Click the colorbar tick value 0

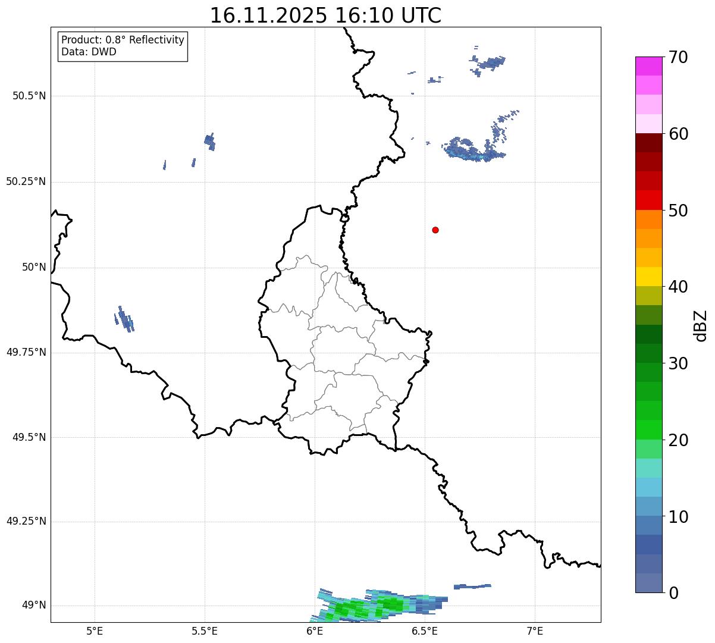pyautogui.click(x=673, y=593)
